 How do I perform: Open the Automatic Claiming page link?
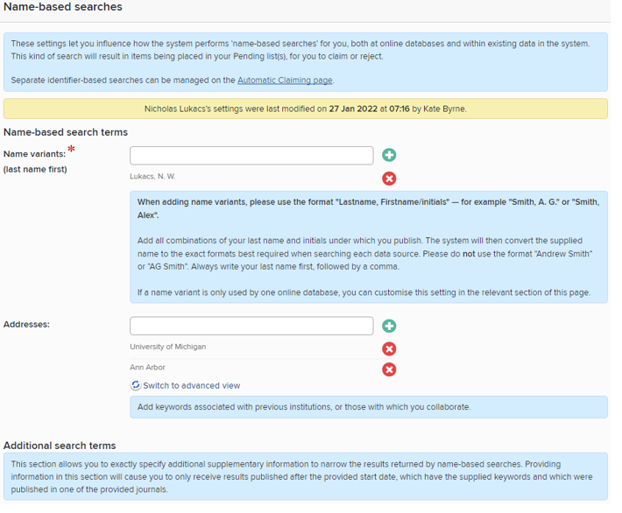(x=285, y=81)
